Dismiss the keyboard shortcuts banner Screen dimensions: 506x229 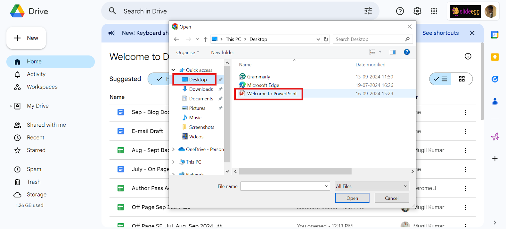(472, 33)
